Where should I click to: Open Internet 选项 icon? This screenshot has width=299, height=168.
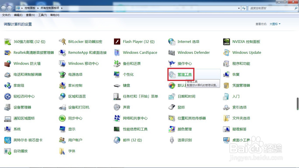[x=172, y=42]
